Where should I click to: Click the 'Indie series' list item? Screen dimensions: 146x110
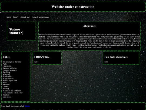7,97
